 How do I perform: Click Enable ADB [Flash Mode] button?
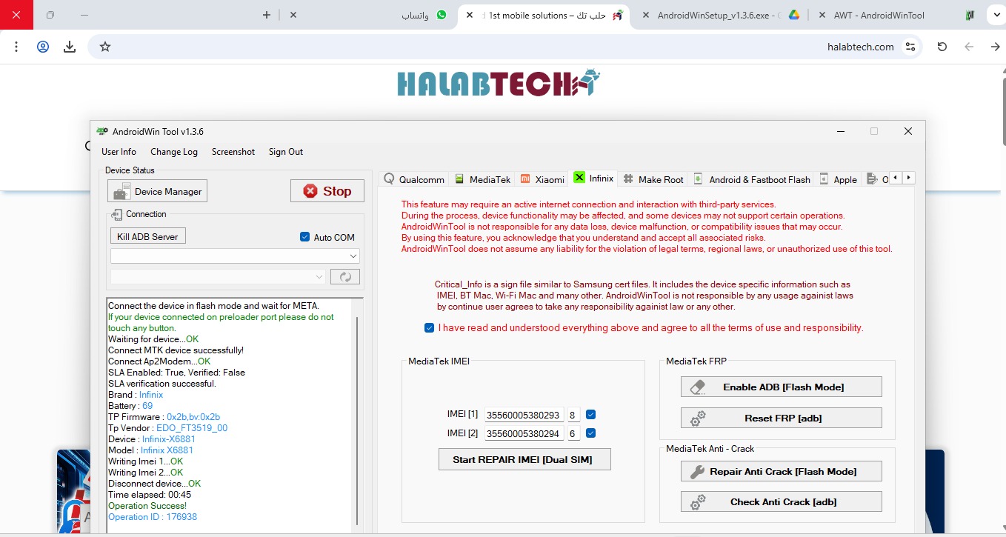point(782,387)
